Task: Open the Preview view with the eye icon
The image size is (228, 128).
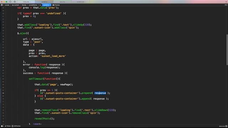Action: (x=56, y=5)
